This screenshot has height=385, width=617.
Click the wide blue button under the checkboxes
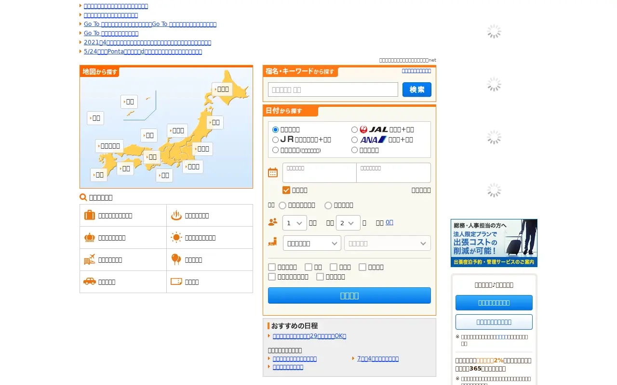coord(349,295)
